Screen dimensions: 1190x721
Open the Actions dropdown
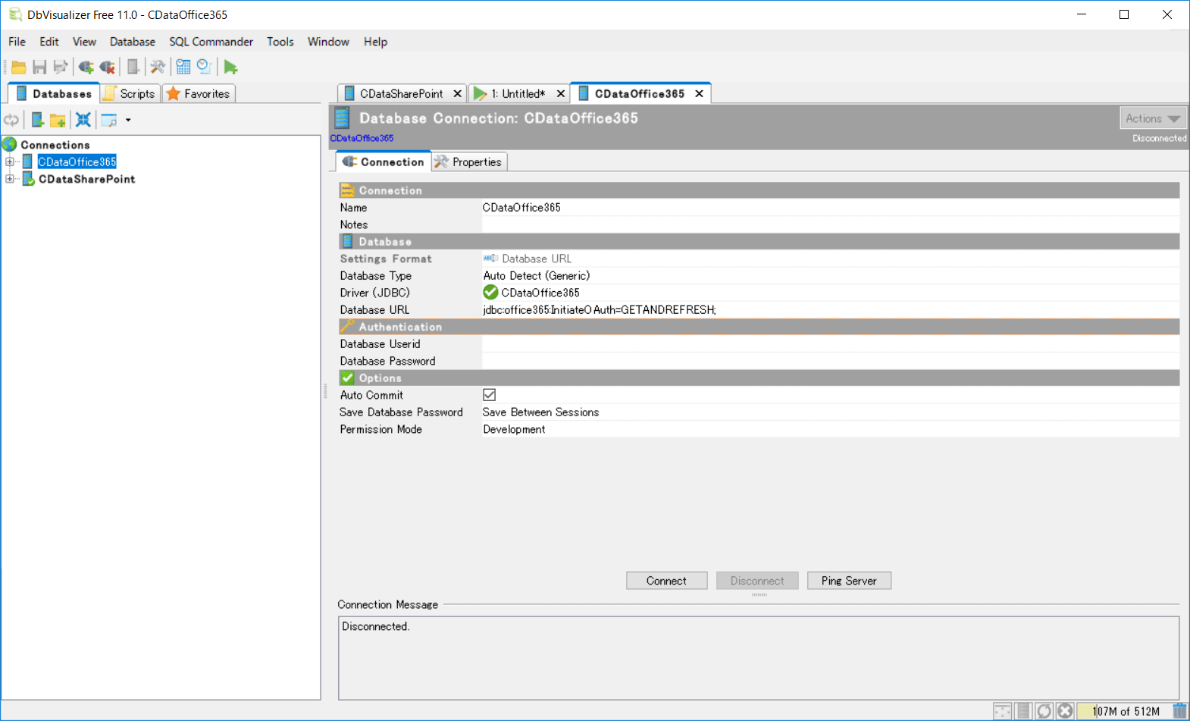tap(1152, 118)
